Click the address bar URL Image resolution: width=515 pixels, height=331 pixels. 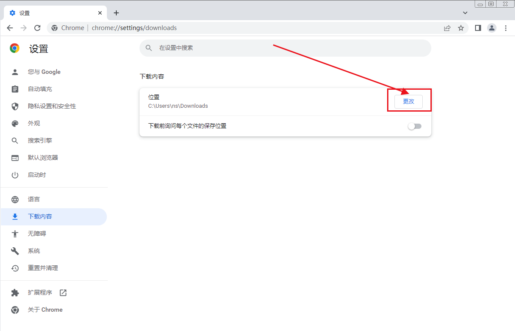pos(134,28)
